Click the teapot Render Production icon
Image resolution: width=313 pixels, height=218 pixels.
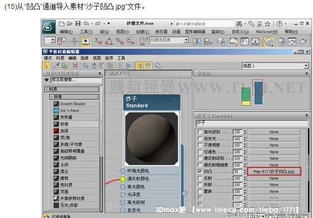(303, 42)
